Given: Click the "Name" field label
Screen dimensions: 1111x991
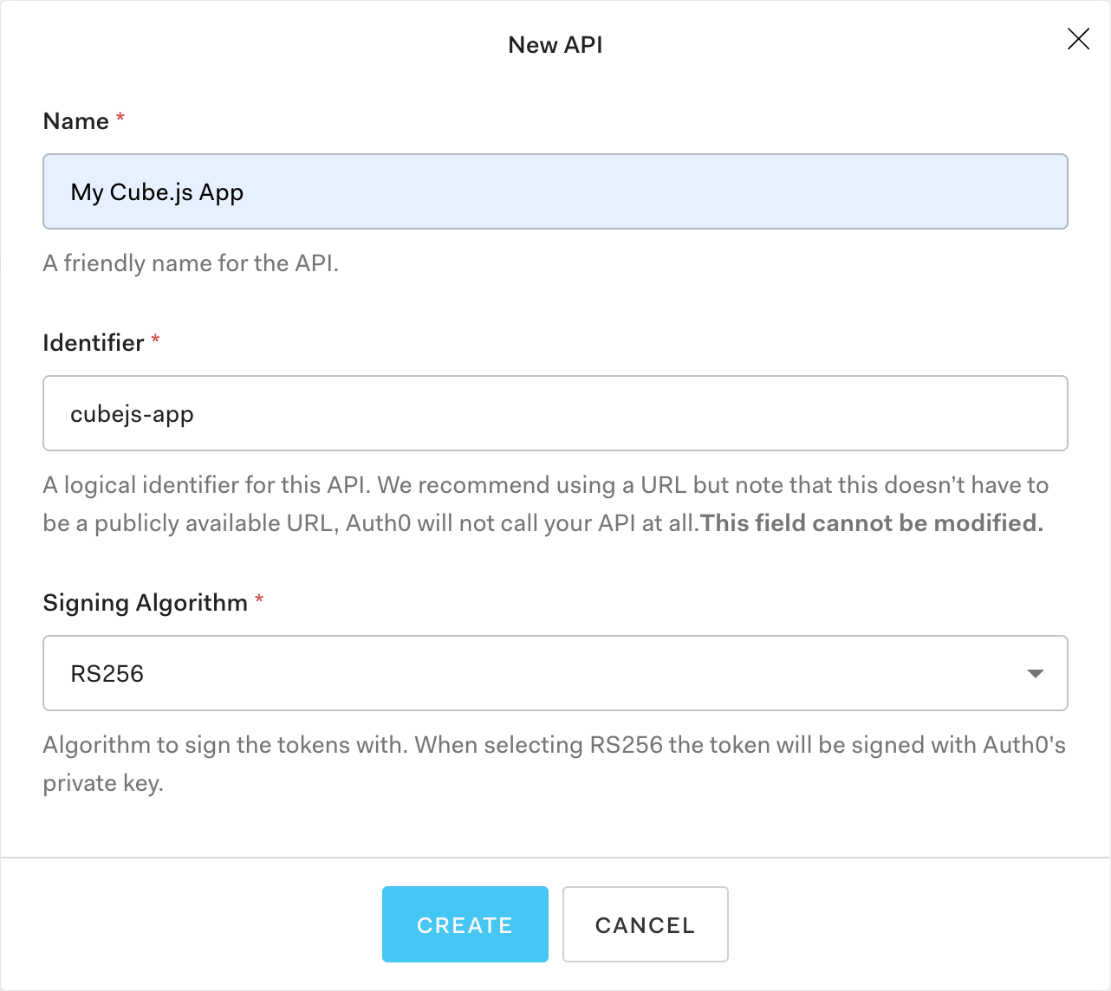Looking at the screenshot, I should 76,121.
